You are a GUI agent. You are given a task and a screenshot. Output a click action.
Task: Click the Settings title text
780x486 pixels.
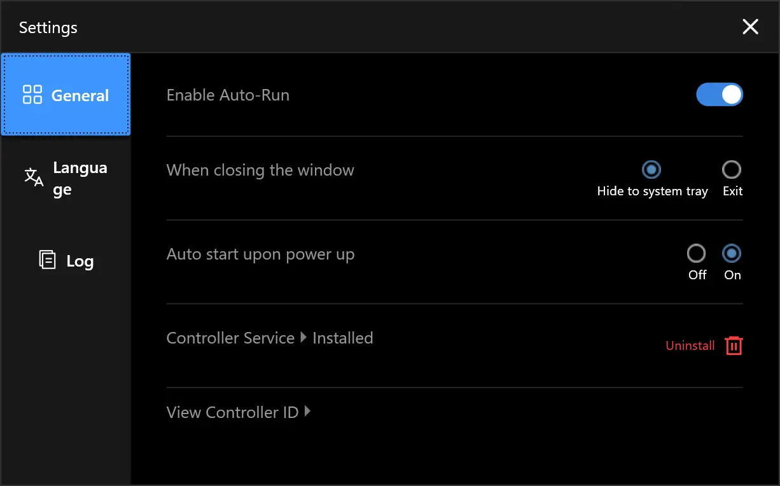click(48, 28)
